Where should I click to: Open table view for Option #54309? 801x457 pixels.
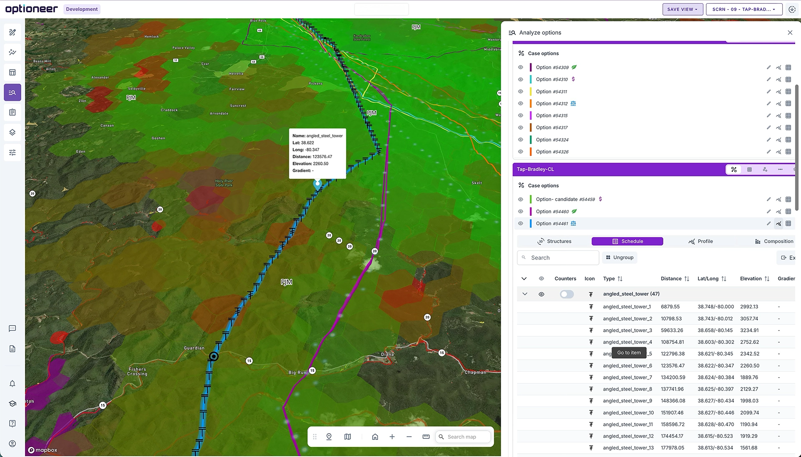(x=788, y=67)
